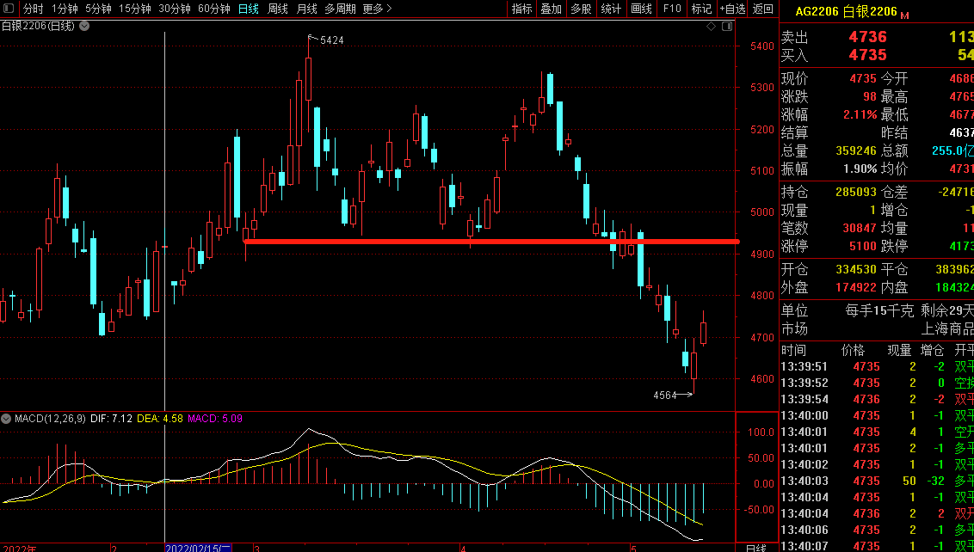Switch to the 月线 monthly chart
Viewport: 974px width, 552px height.
[307, 9]
